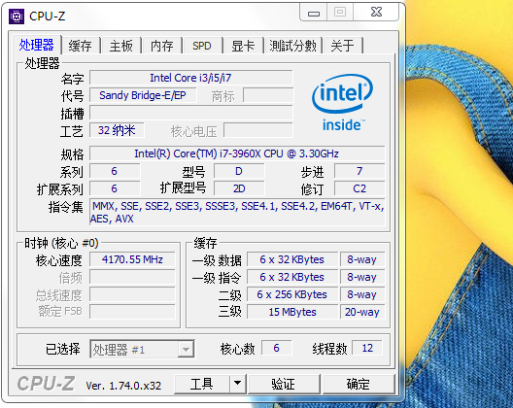Image resolution: width=513 pixels, height=408 pixels.
Task: Select the 处理器 tab
Action: [36, 45]
